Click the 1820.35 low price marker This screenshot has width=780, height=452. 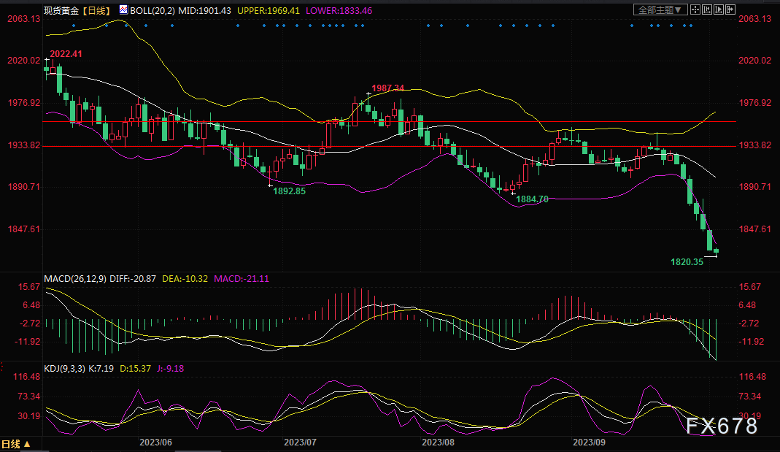pyautogui.click(x=687, y=261)
